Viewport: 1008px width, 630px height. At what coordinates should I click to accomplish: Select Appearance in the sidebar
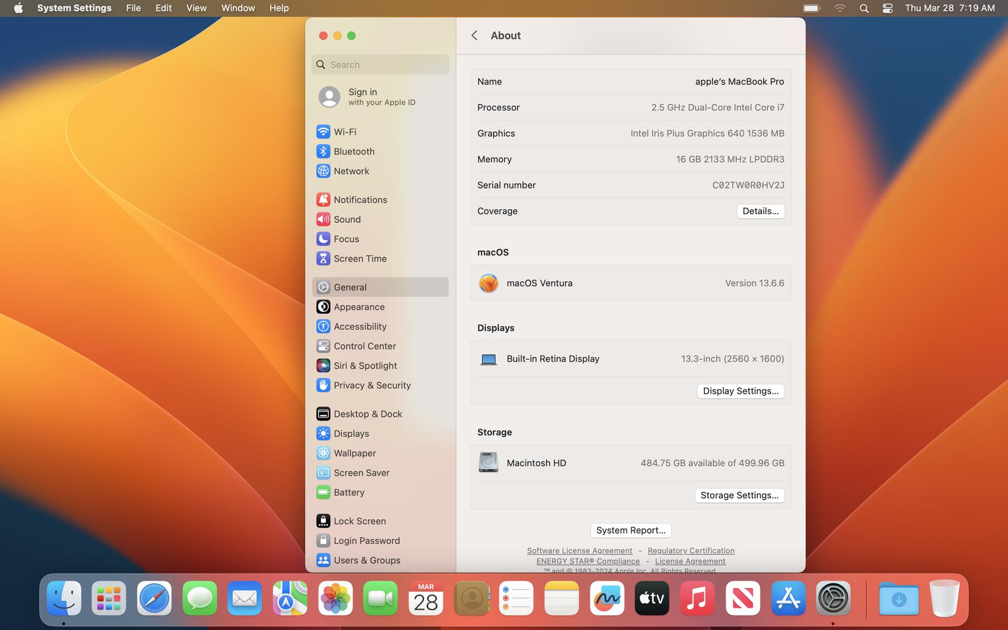(x=380, y=307)
